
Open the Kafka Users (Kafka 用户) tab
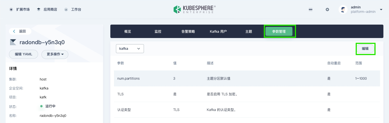tap(218, 32)
